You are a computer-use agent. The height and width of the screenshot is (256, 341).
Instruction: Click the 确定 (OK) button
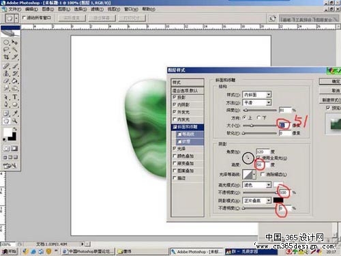tap(330, 81)
